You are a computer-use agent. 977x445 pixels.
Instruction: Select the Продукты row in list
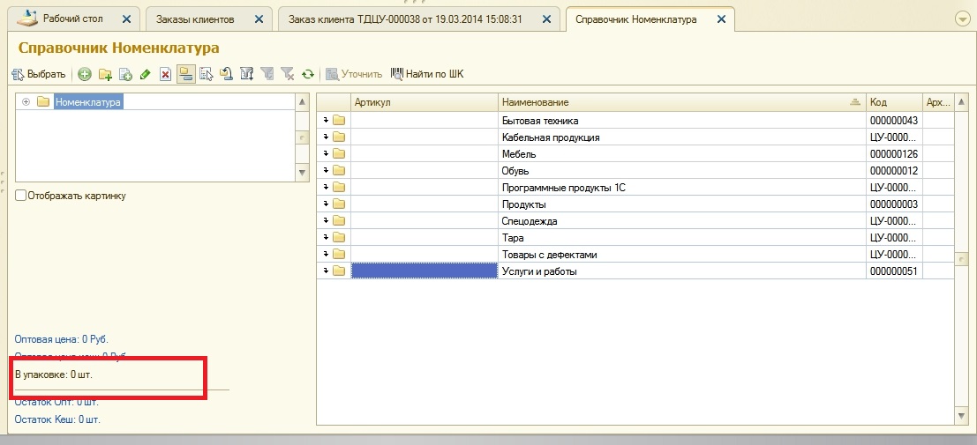coord(530,204)
